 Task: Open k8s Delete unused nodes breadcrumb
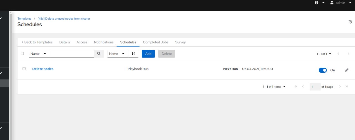coord(64,19)
